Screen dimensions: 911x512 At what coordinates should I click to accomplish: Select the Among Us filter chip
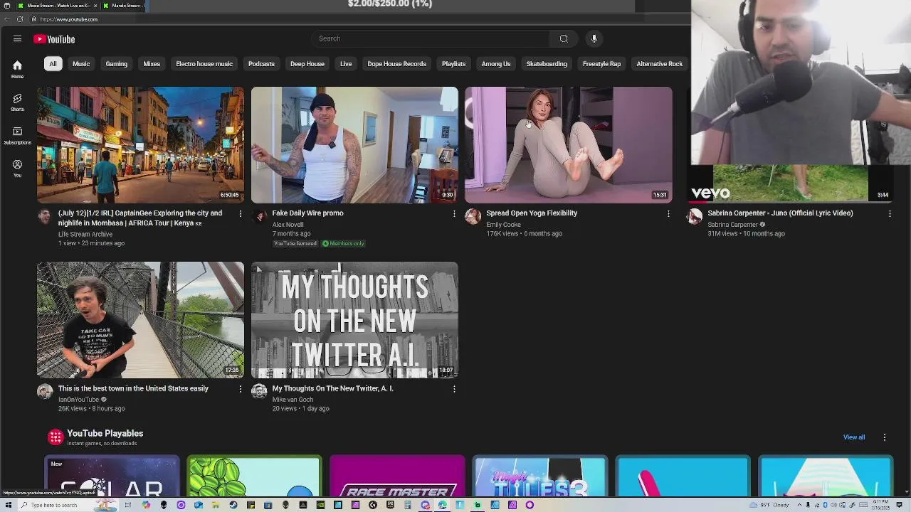496,64
